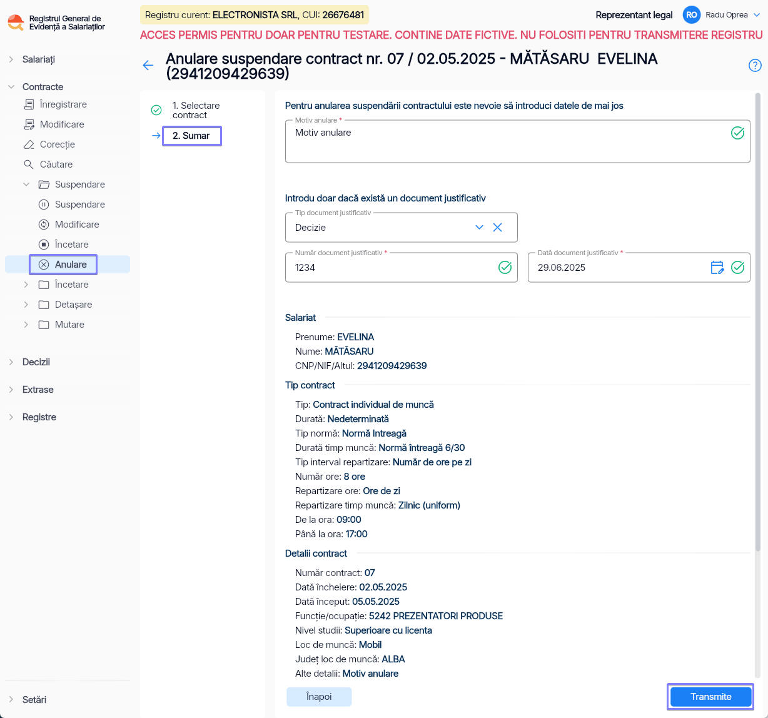
Task: Click the Modificare suspendare circular icon
Action: pyautogui.click(x=44, y=225)
